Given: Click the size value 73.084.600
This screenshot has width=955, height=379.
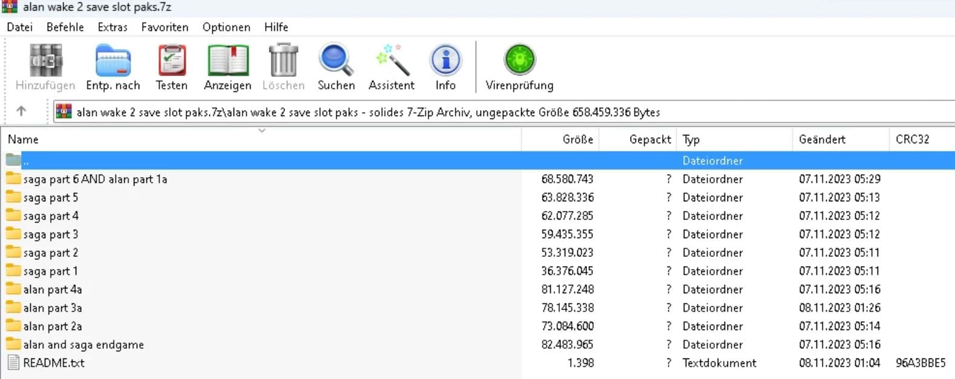Looking at the screenshot, I should coord(567,326).
